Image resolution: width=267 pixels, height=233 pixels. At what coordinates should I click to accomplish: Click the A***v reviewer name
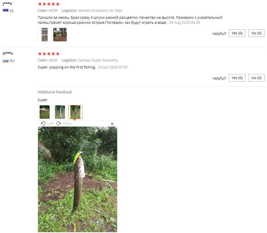point(8,53)
